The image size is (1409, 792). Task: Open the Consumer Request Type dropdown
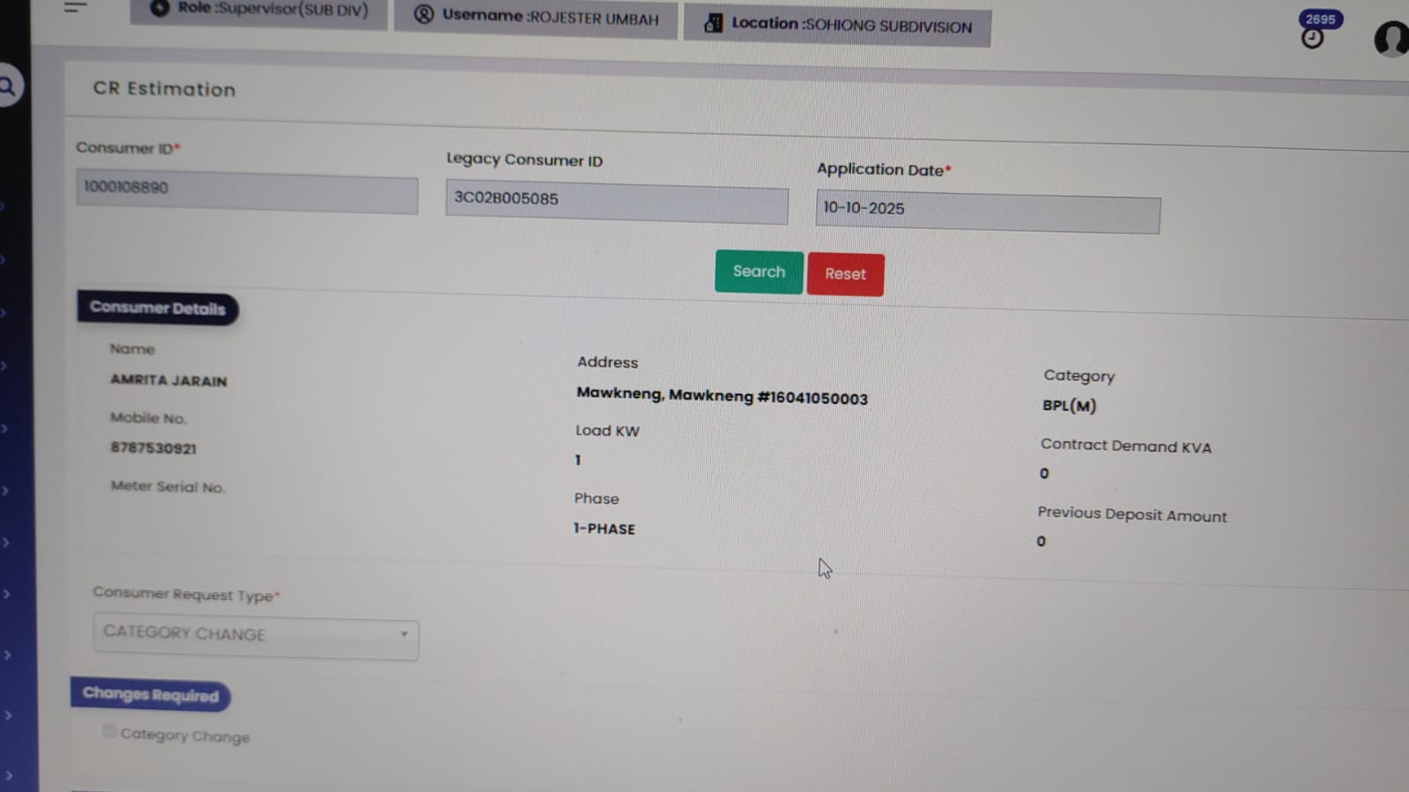click(x=256, y=636)
